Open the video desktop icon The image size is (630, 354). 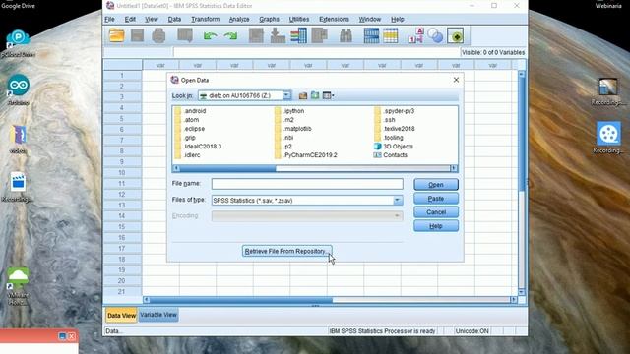point(18,140)
